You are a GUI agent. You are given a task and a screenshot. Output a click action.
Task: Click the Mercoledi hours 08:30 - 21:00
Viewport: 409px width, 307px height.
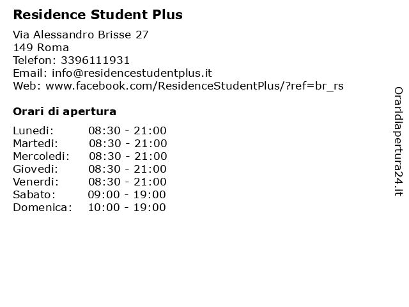128,156
